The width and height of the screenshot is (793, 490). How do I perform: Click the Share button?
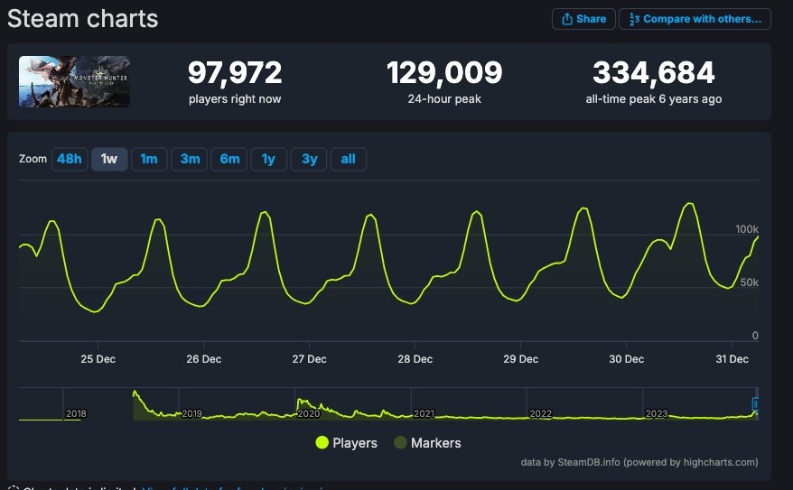[583, 19]
